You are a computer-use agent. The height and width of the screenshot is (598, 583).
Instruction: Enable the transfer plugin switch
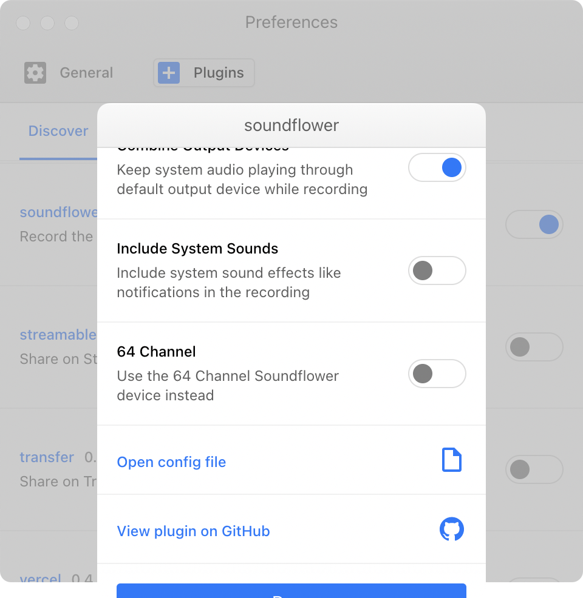534,469
